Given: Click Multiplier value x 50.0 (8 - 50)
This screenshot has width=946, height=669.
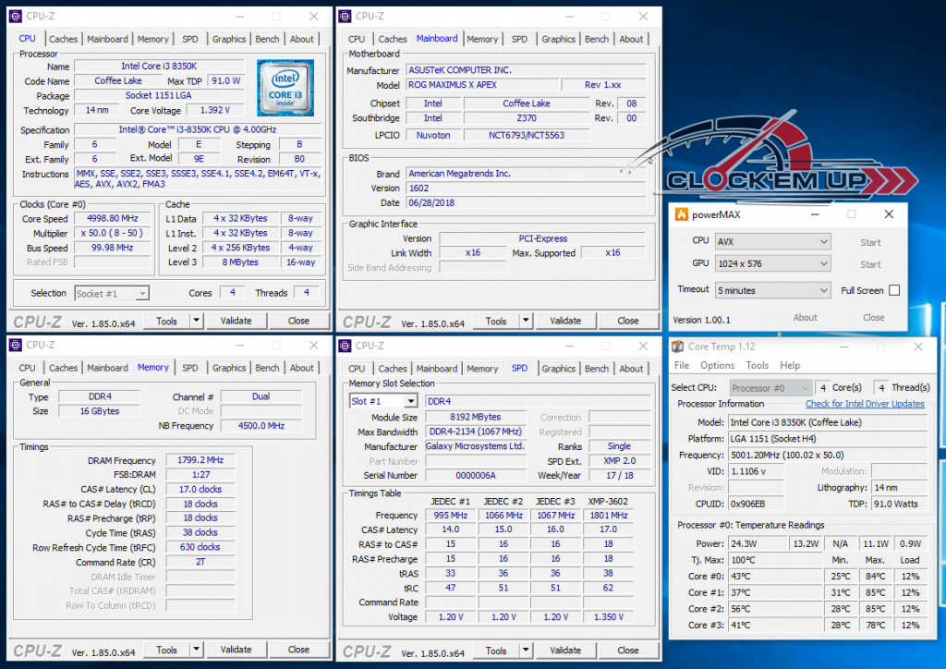Looking at the screenshot, I should coord(112,233).
